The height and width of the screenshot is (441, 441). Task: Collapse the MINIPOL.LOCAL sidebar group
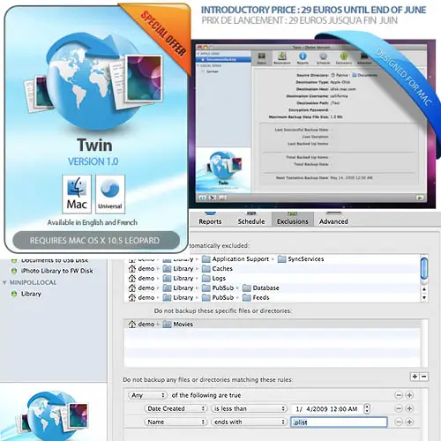[4, 282]
